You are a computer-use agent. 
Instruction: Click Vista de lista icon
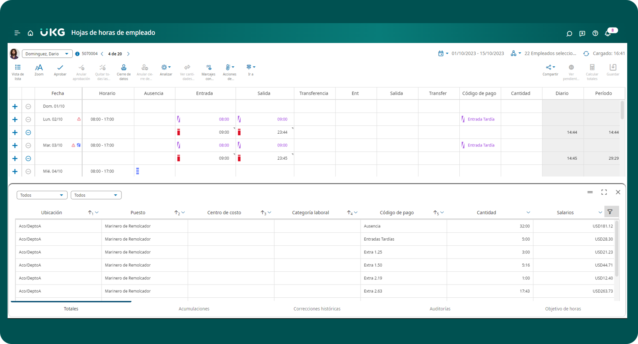point(18,67)
